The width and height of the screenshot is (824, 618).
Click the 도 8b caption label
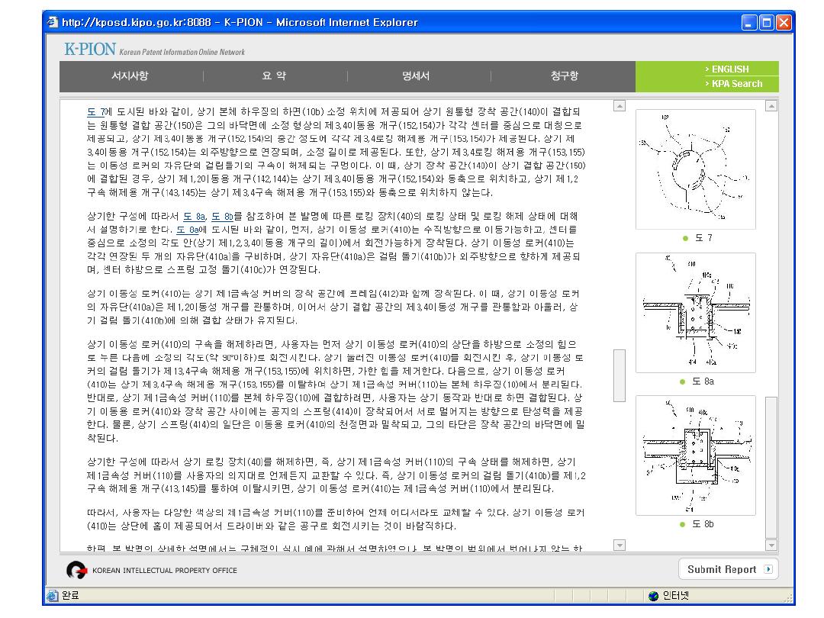click(703, 524)
